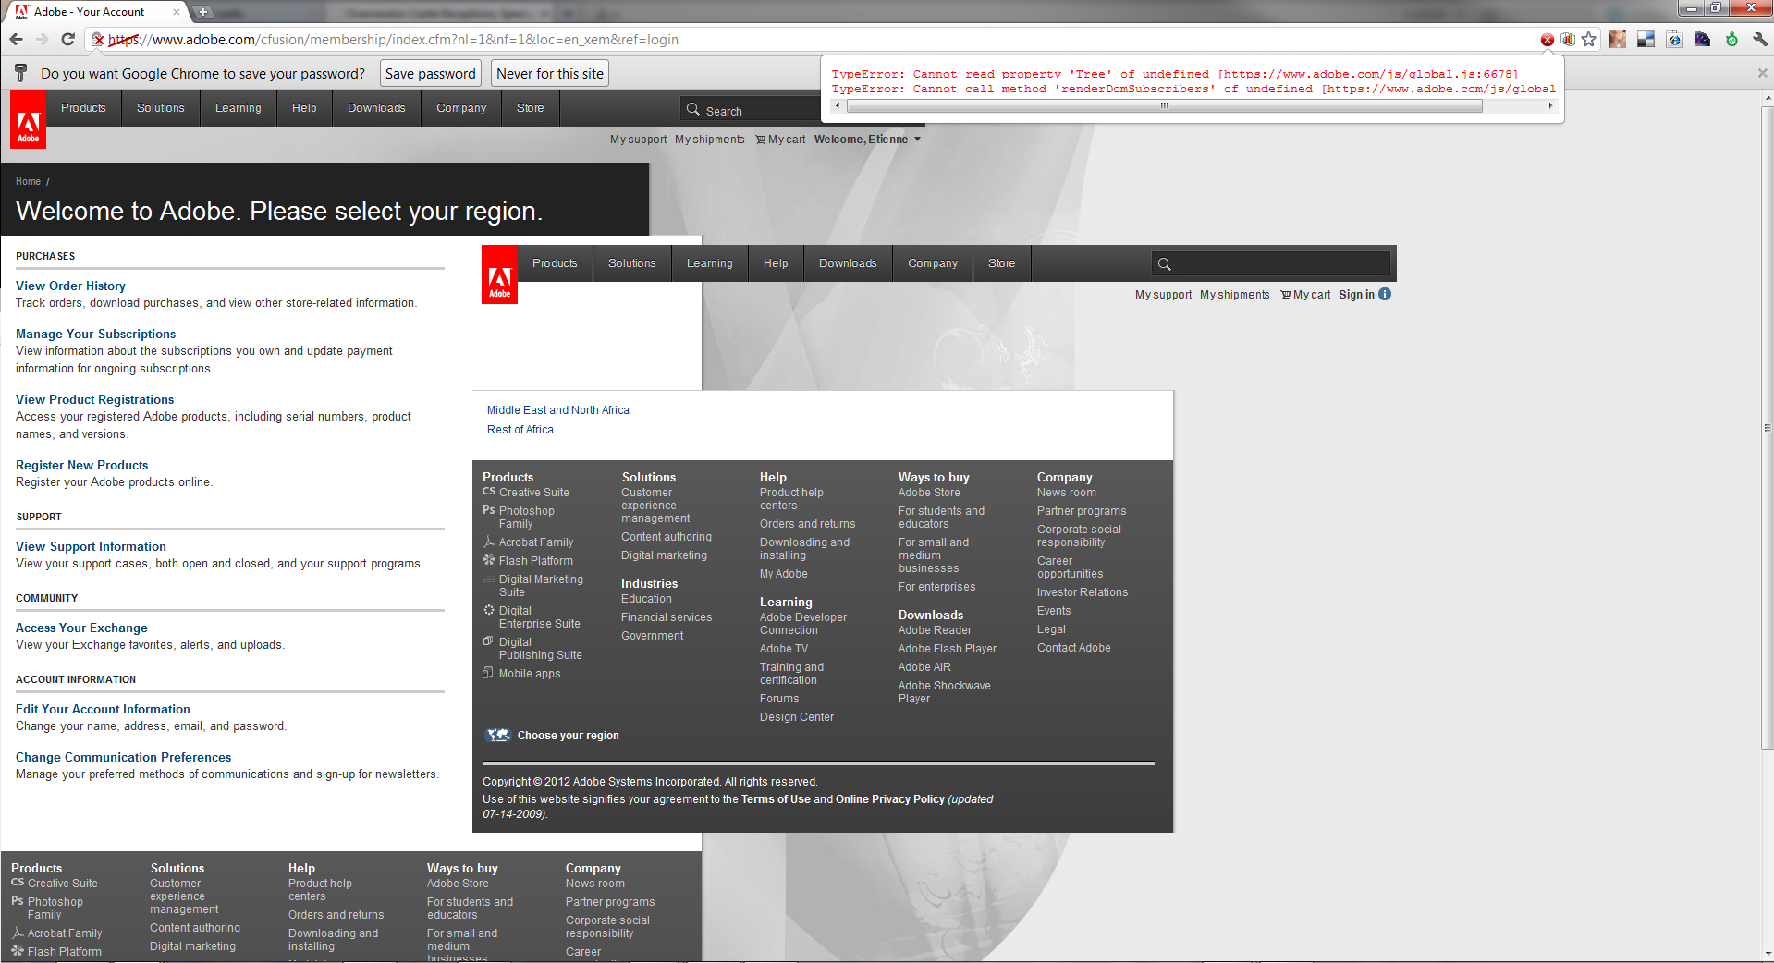Image resolution: width=1774 pixels, height=963 pixels.
Task: Open the Solutions menu in top navigation
Action: 161,108
